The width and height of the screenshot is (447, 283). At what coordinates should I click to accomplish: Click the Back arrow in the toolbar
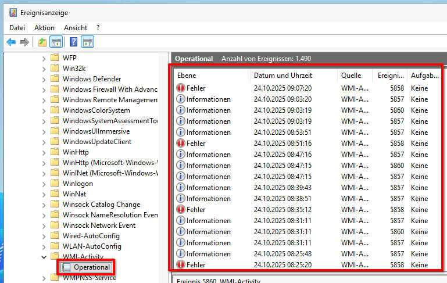pos(11,42)
